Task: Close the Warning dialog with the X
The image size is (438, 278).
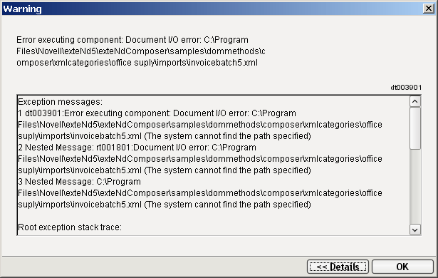Action: (429, 9)
